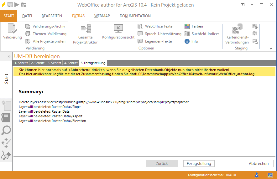This screenshot has height=179, width=277.
Task: Run Themen-Validierung
Action: (x=46, y=34)
